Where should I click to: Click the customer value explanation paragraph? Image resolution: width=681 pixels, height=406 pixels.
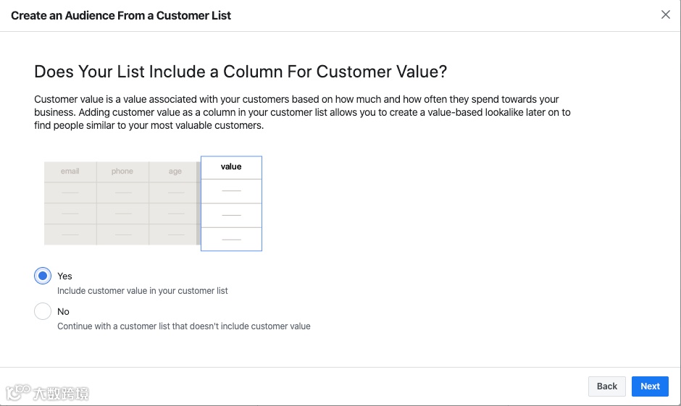pyautogui.click(x=302, y=112)
